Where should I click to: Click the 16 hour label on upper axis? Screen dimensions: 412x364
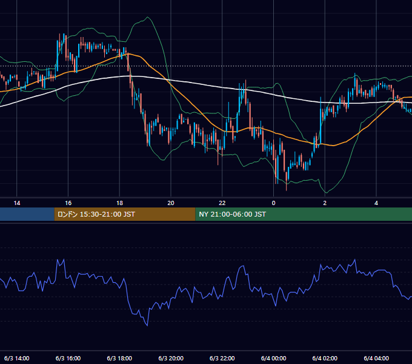click(68, 203)
